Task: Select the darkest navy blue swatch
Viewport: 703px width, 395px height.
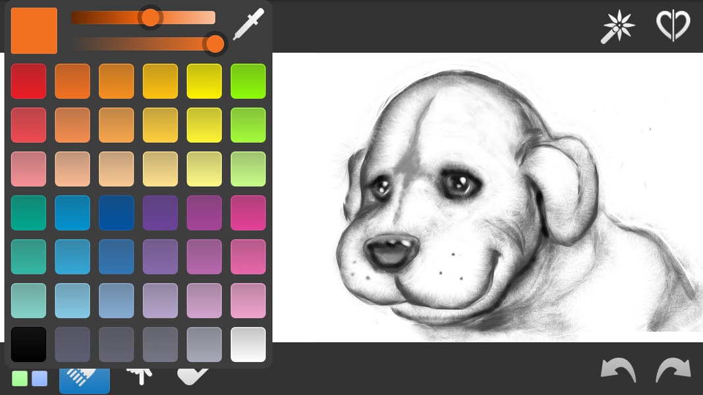Action: point(116,213)
